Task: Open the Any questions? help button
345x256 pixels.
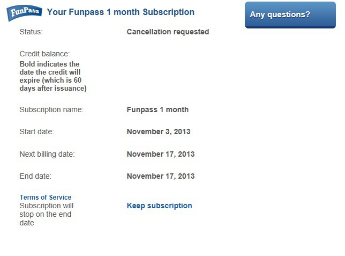Action: 290,15
